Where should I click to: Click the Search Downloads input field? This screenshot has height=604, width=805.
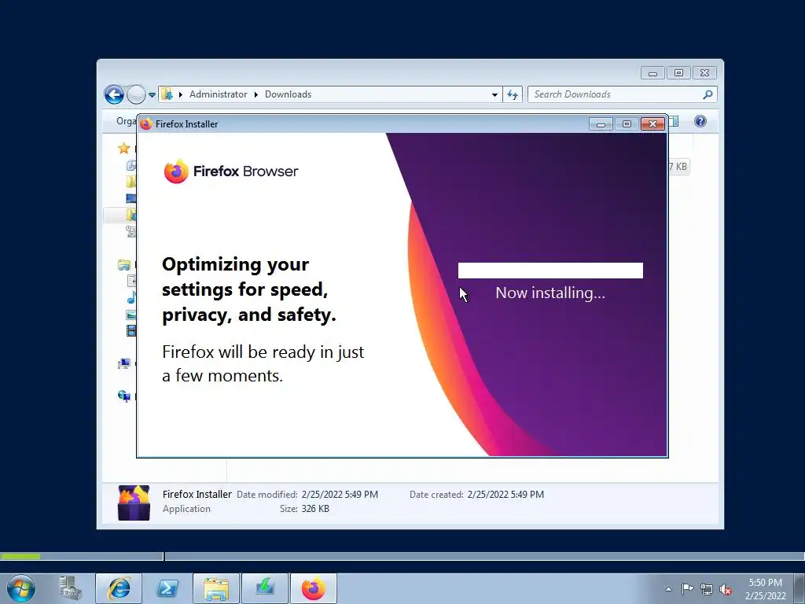coord(616,94)
